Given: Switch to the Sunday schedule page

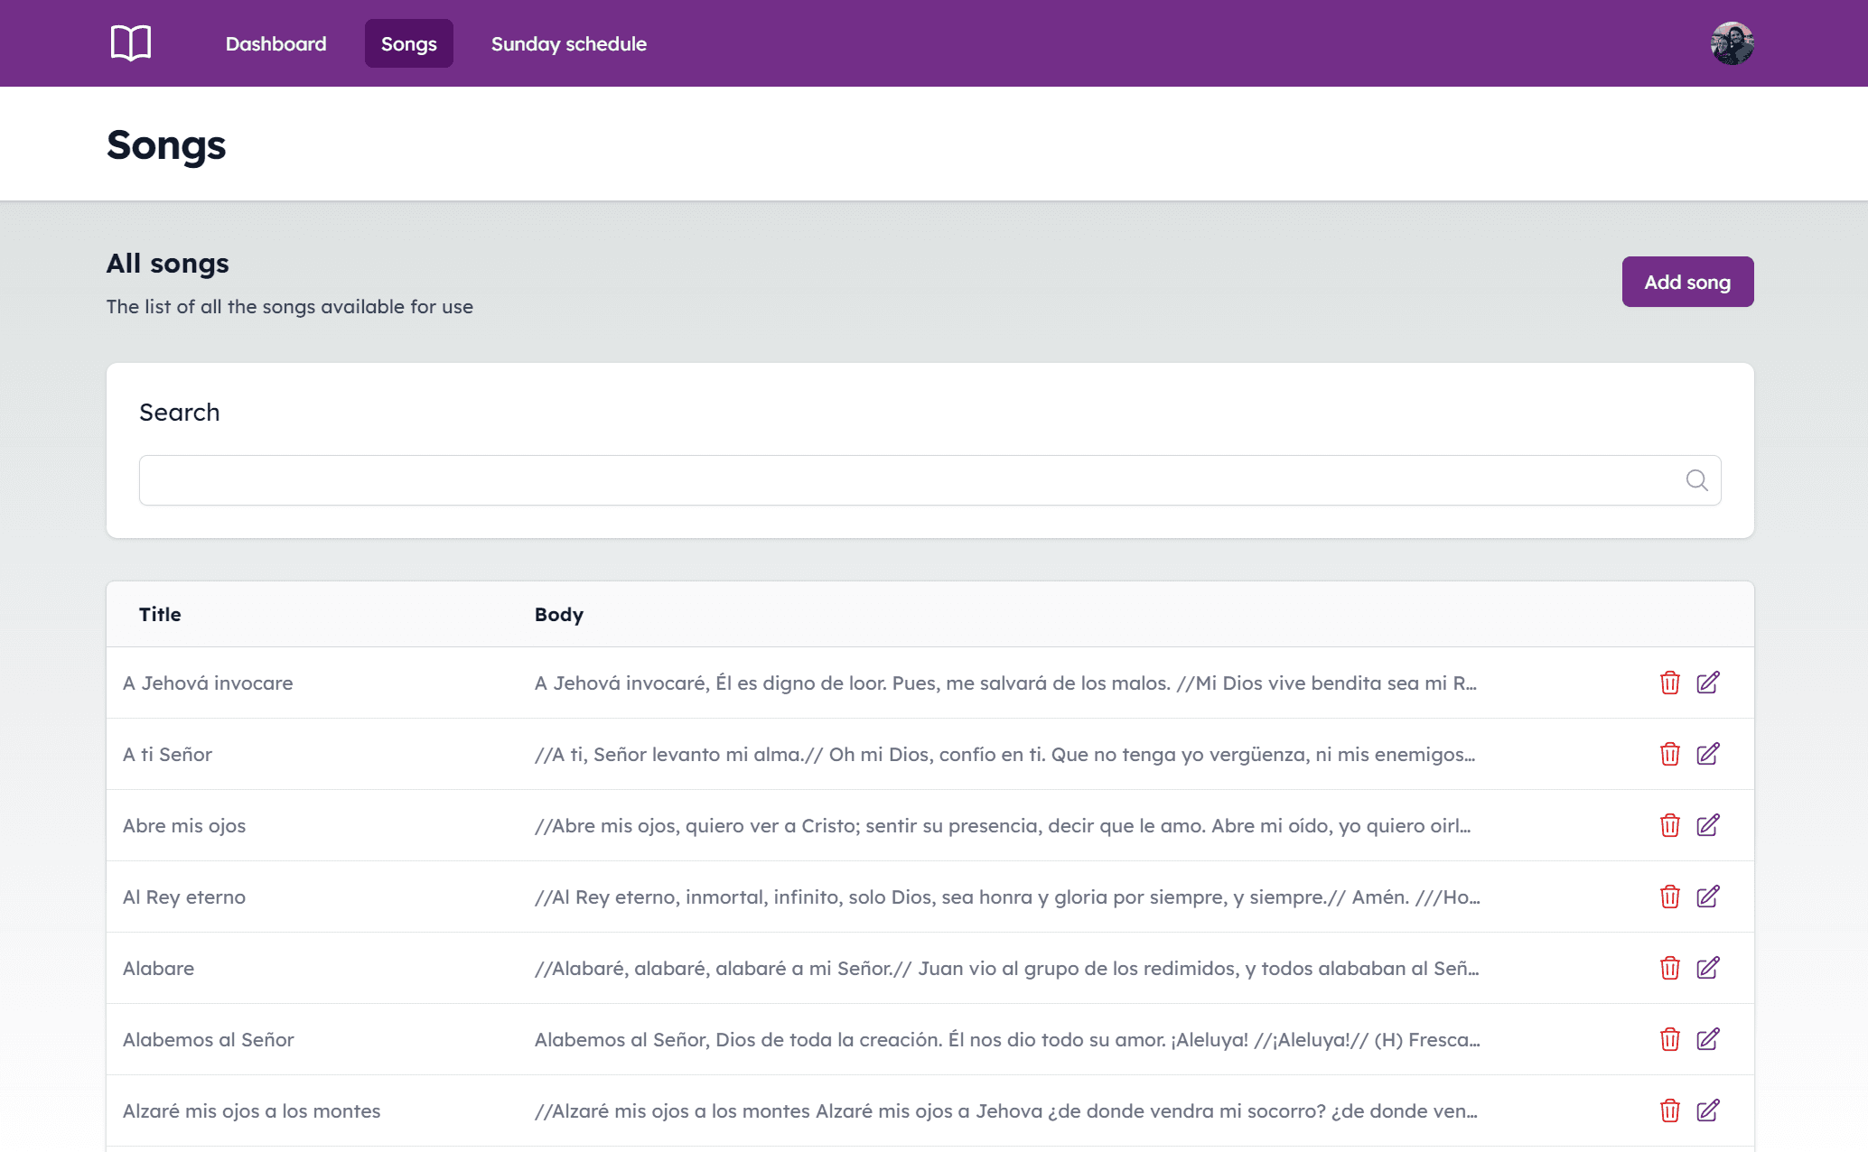Looking at the screenshot, I should [568, 42].
